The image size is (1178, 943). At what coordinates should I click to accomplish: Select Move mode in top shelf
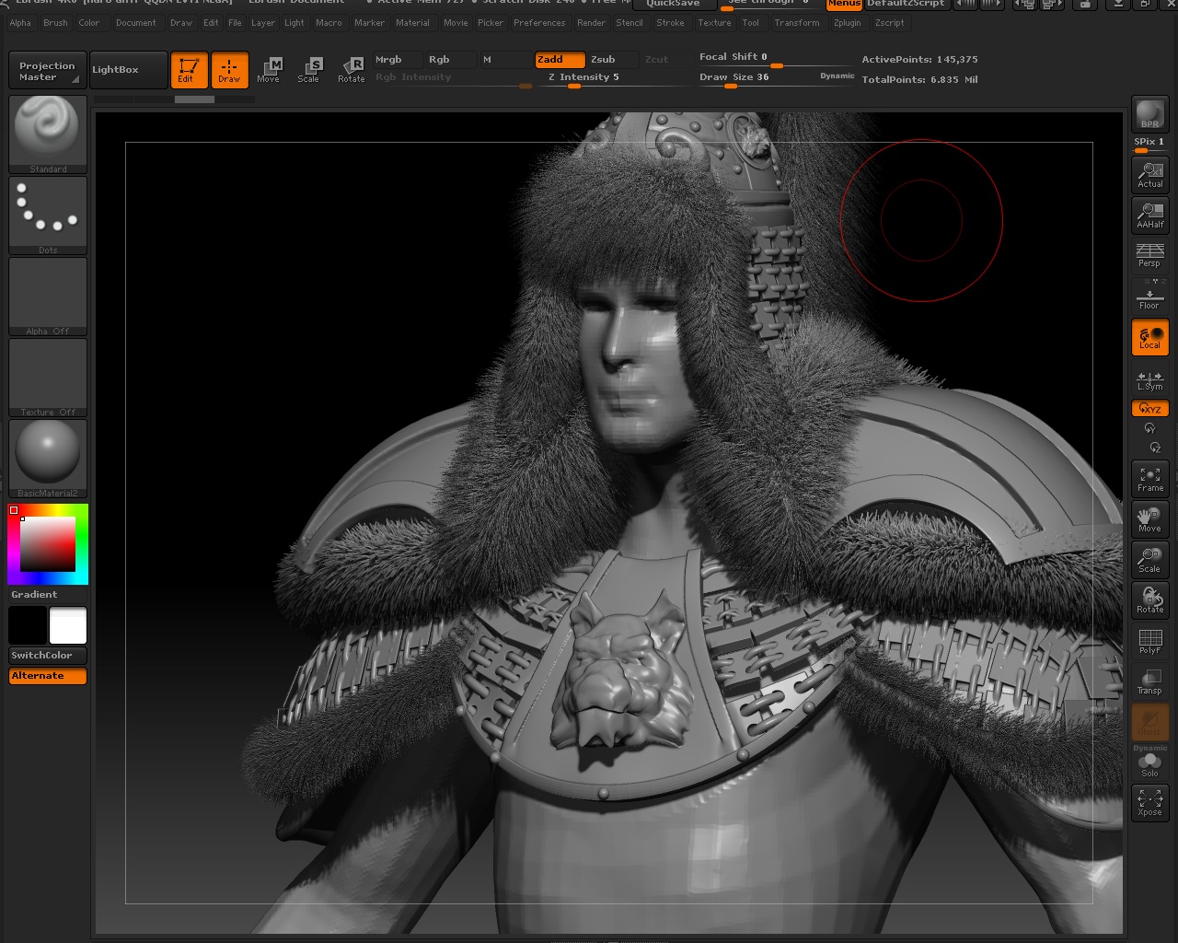(269, 70)
